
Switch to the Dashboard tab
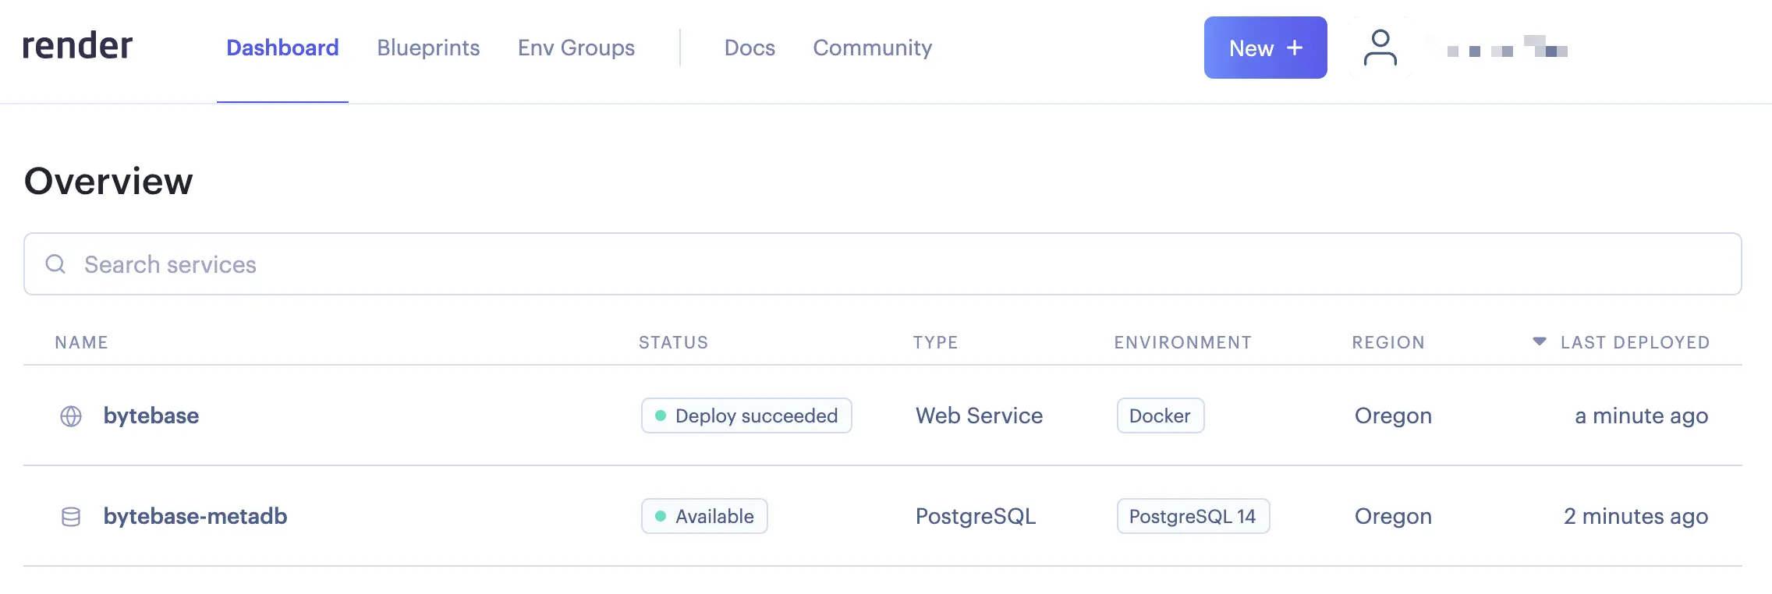coord(282,48)
